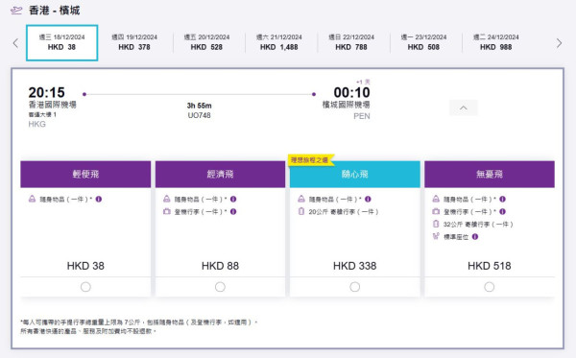
Task: Click the HKG airport code
Action: (x=37, y=124)
